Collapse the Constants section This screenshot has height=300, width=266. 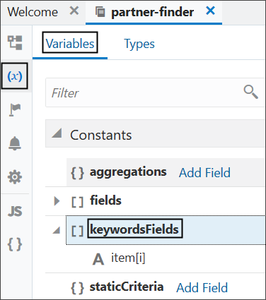[x=57, y=133]
